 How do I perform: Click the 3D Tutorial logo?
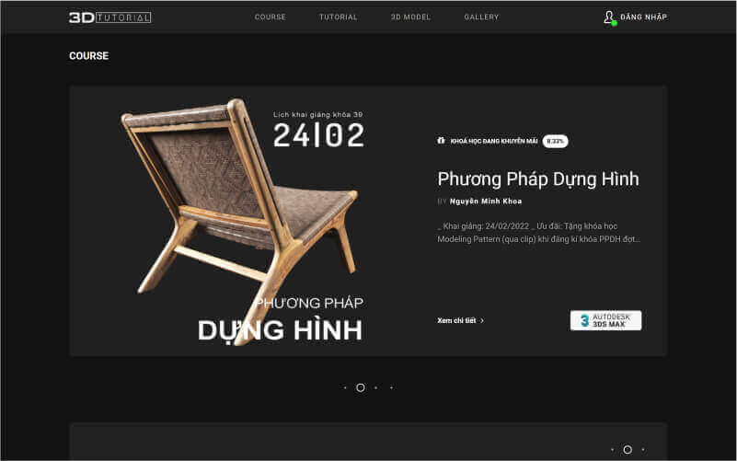[110, 17]
